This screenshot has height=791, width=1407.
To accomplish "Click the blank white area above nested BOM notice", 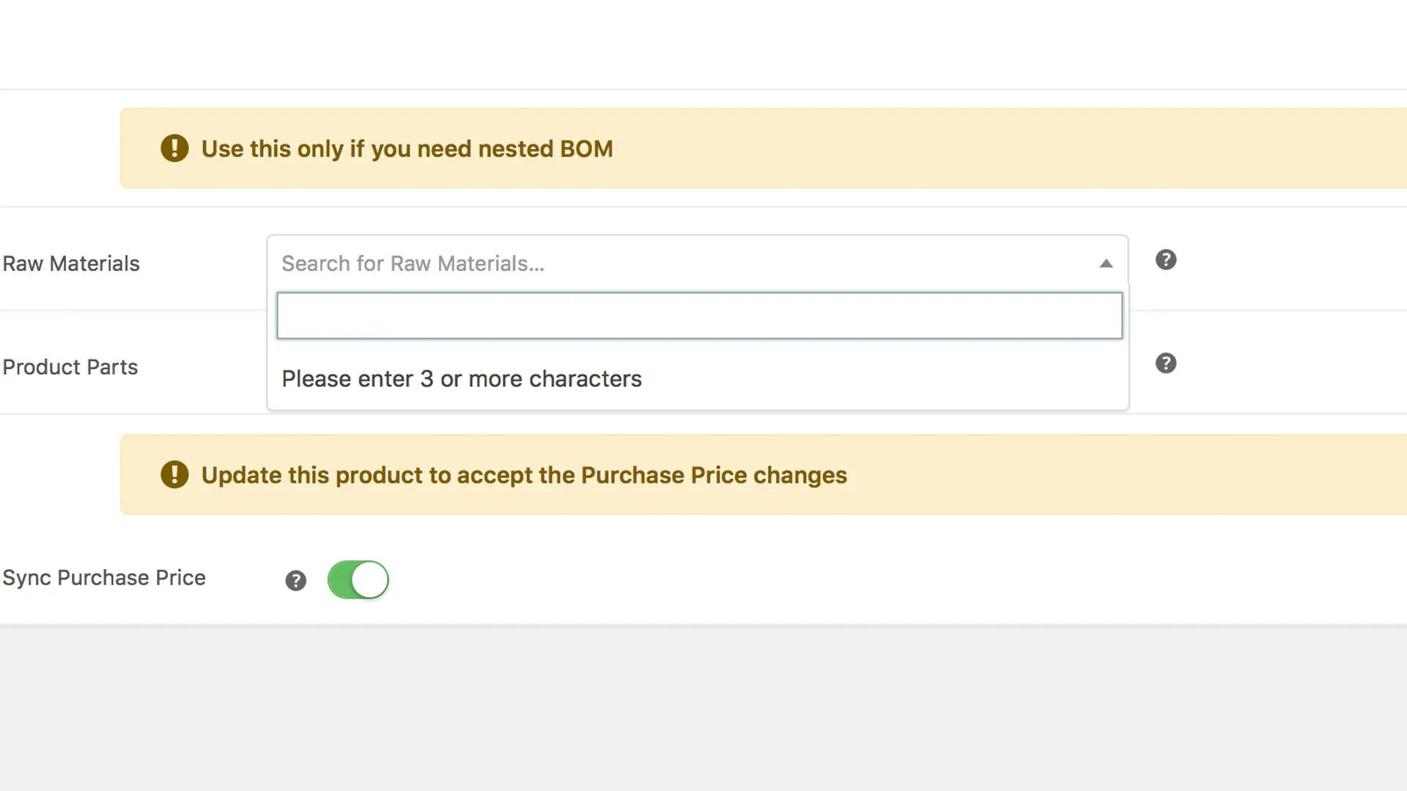I will coord(703,44).
